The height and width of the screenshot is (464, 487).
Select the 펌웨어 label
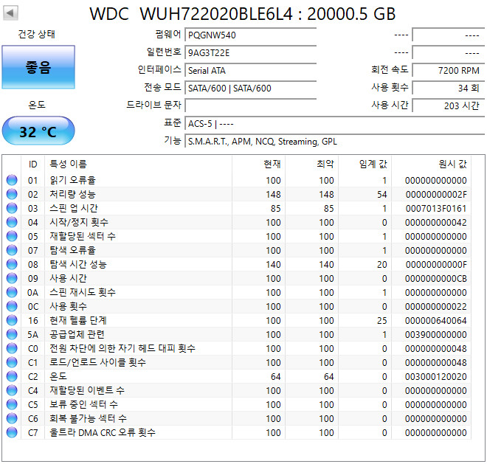click(168, 34)
